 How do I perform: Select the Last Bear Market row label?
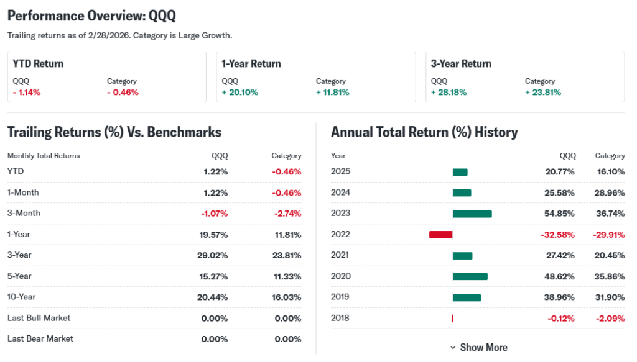coord(40,339)
